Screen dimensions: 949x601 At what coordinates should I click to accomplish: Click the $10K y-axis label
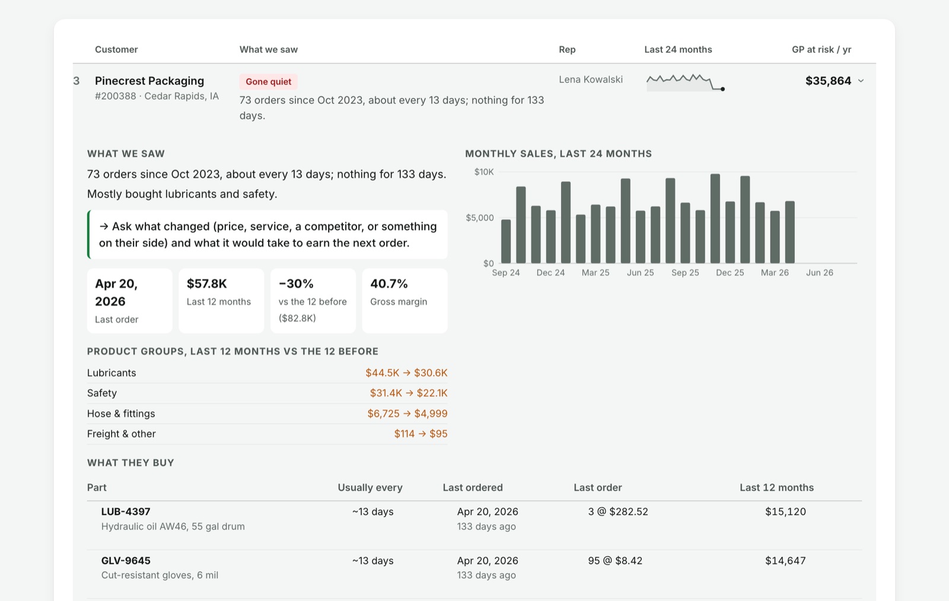click(x=484, y=172)
